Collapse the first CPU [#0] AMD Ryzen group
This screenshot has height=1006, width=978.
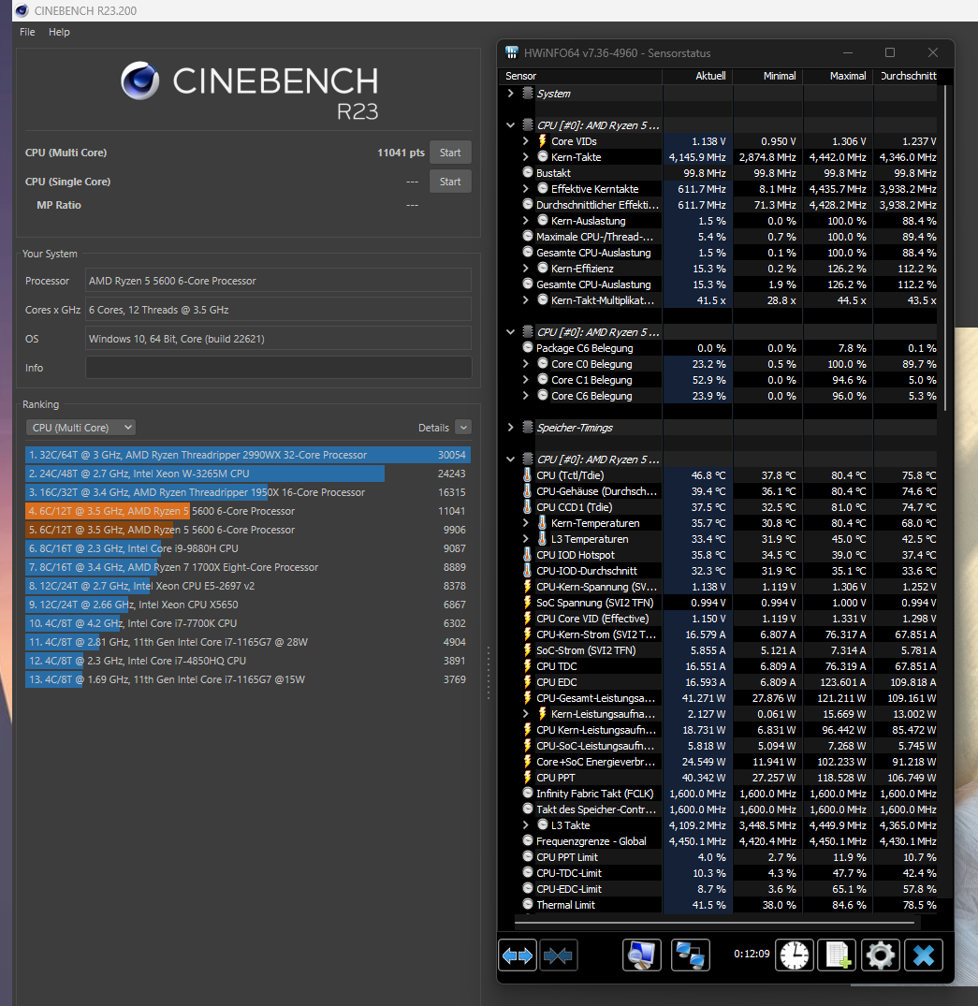[x=510, y=125]
